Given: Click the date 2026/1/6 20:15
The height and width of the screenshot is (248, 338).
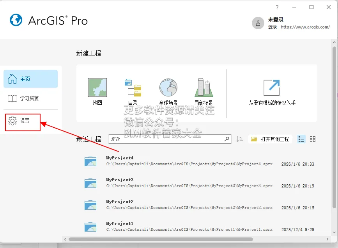Looking at the screenshot, I should click(x=298, y=208).
